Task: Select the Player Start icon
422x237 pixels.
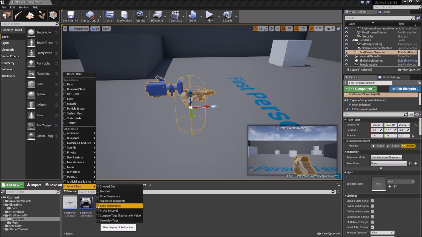Action: (31, 74)
